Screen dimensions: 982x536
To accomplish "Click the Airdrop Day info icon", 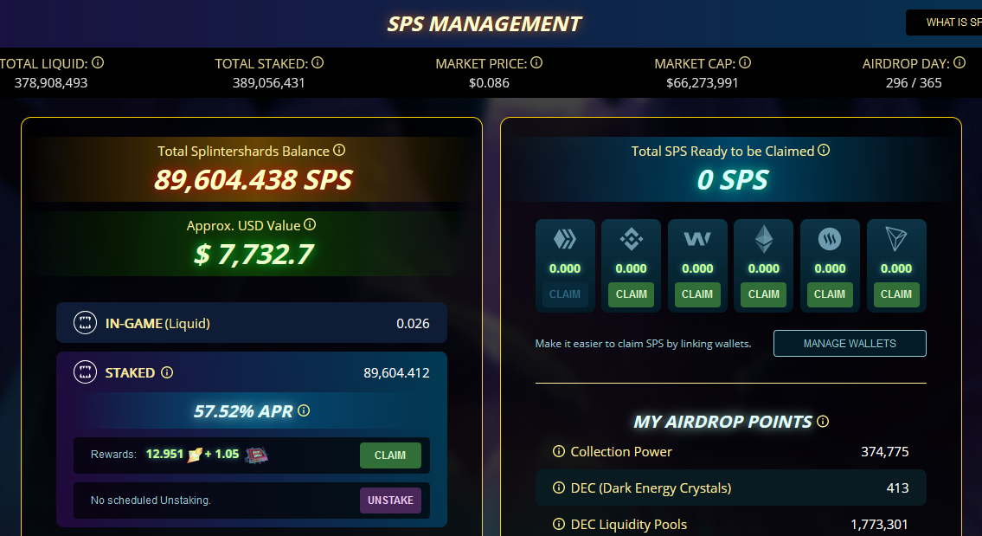I will pyautogui.click(x=960, y=62).
